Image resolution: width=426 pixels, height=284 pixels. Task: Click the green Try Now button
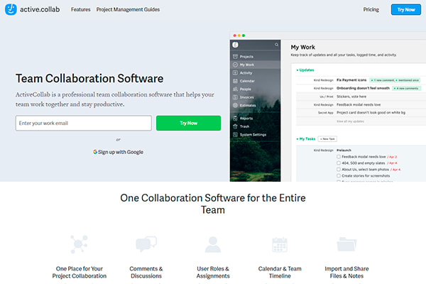(189, 123)
